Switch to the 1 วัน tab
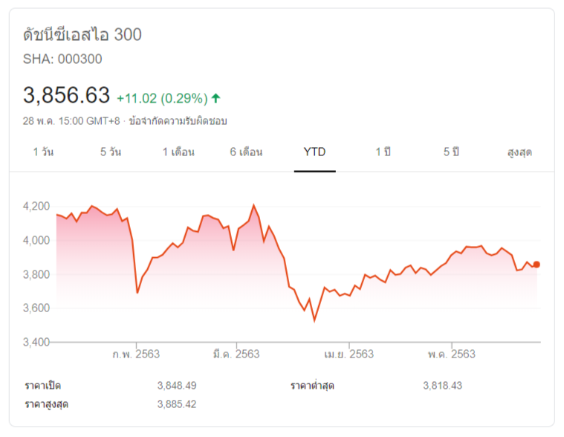The image size is (564, 437). pyautogui.click(x=43, y=152)
